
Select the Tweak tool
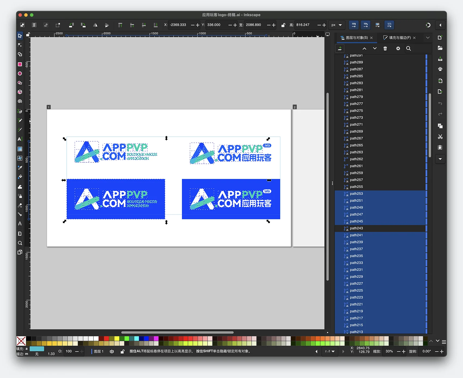pyautogui.click(x=20, y=187)
